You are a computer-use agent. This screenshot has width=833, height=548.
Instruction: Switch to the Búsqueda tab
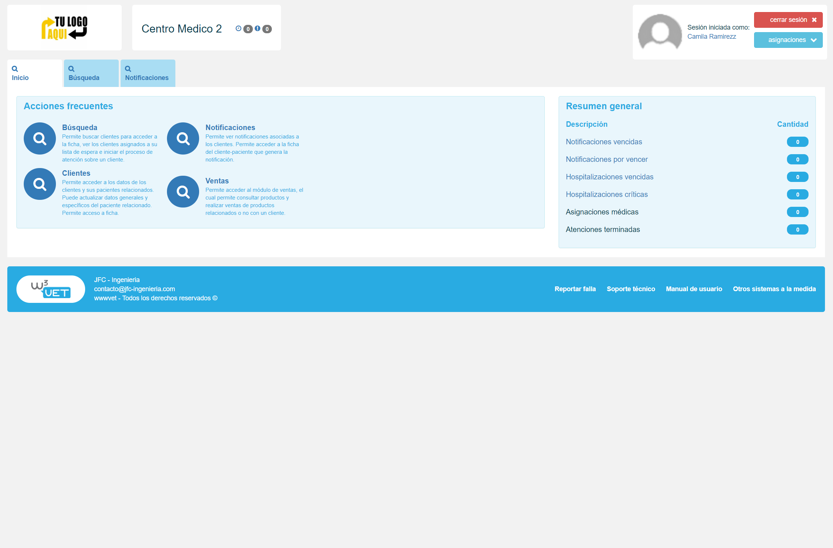pyautogui.click(x=91, y=73)
